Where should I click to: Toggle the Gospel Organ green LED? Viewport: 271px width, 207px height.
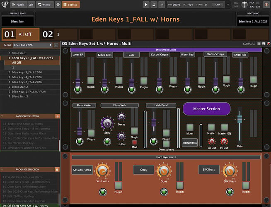pyautogui.click(x=159, y=89)
